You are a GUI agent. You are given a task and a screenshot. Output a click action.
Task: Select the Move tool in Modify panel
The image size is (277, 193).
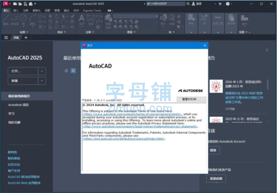(50, 16)
